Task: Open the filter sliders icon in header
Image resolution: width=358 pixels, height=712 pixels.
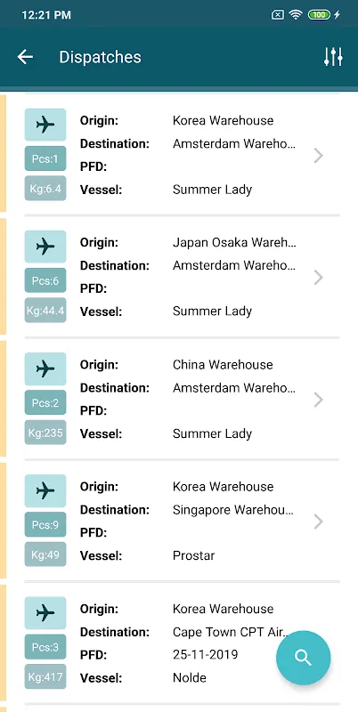Action: (333, 57)
